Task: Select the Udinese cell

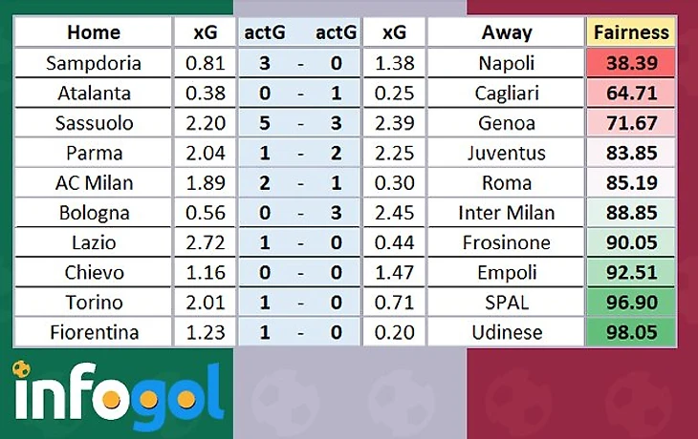Action: (x=506, y=332)
